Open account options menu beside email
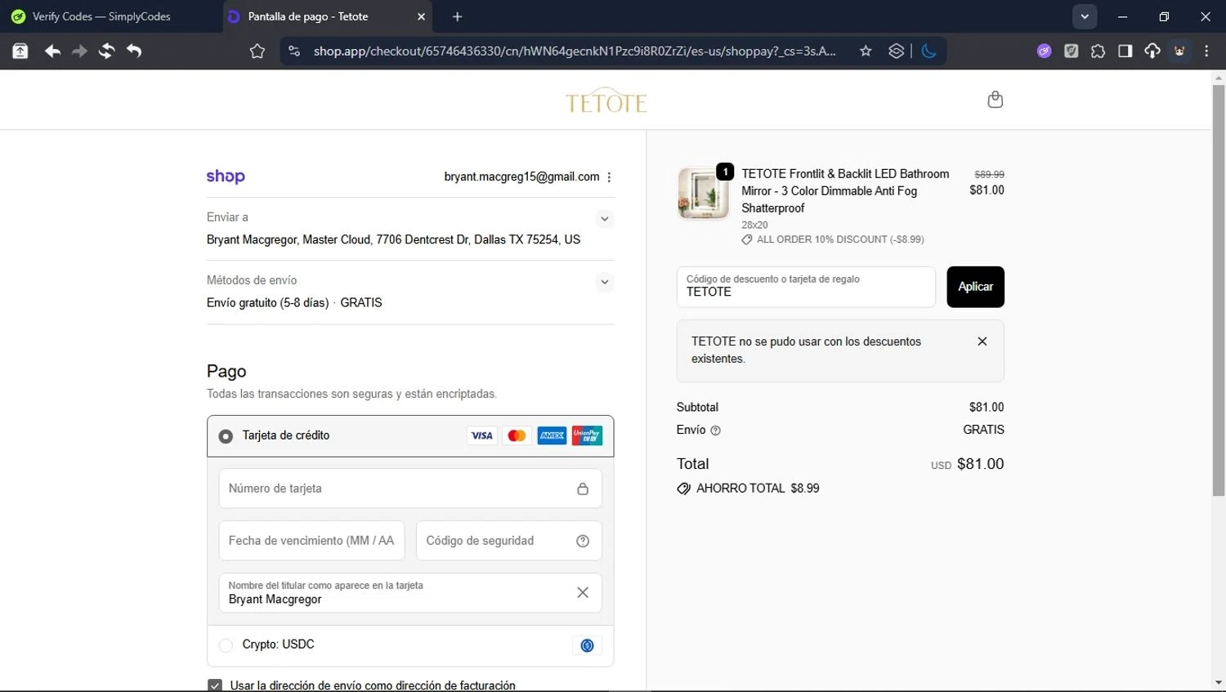The image size is (1226, 692). click(609, 177)
